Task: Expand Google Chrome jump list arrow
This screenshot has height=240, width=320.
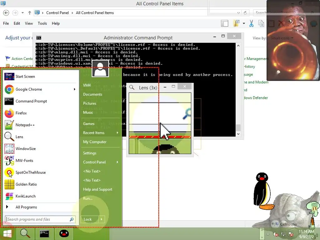Action: (75, 89)
